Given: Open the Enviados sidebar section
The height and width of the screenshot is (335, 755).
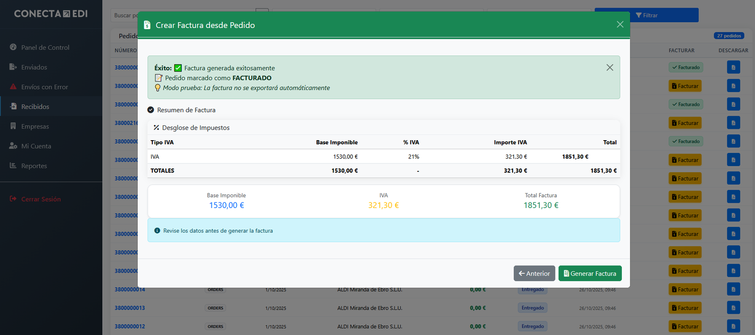Looking at the screenshot, I should click(x=34, y=67).
